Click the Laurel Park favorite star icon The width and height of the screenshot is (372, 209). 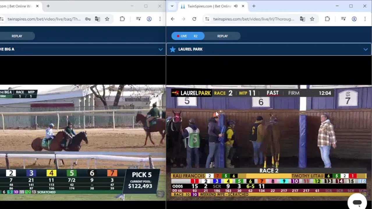click(x=173, y=49)
